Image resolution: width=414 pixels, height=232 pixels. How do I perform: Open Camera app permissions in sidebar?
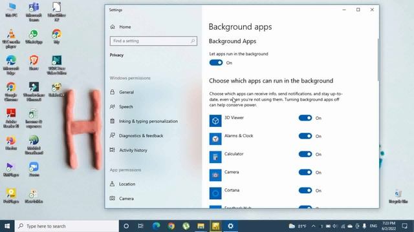tap(126, 198)
